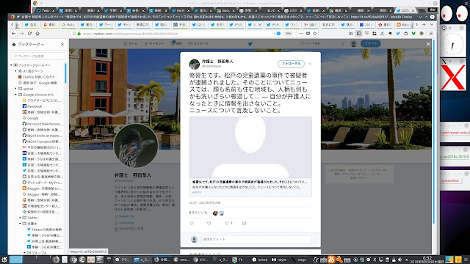Click the blue ツイート compose button
The width and height of the screenshot is (470, 264).
coord(370,44)
